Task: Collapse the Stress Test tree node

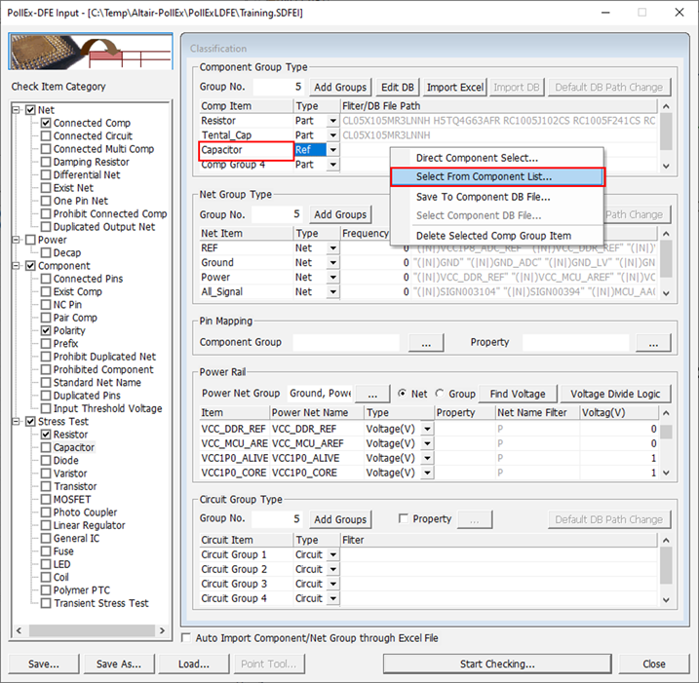Action: click(17, 422)
